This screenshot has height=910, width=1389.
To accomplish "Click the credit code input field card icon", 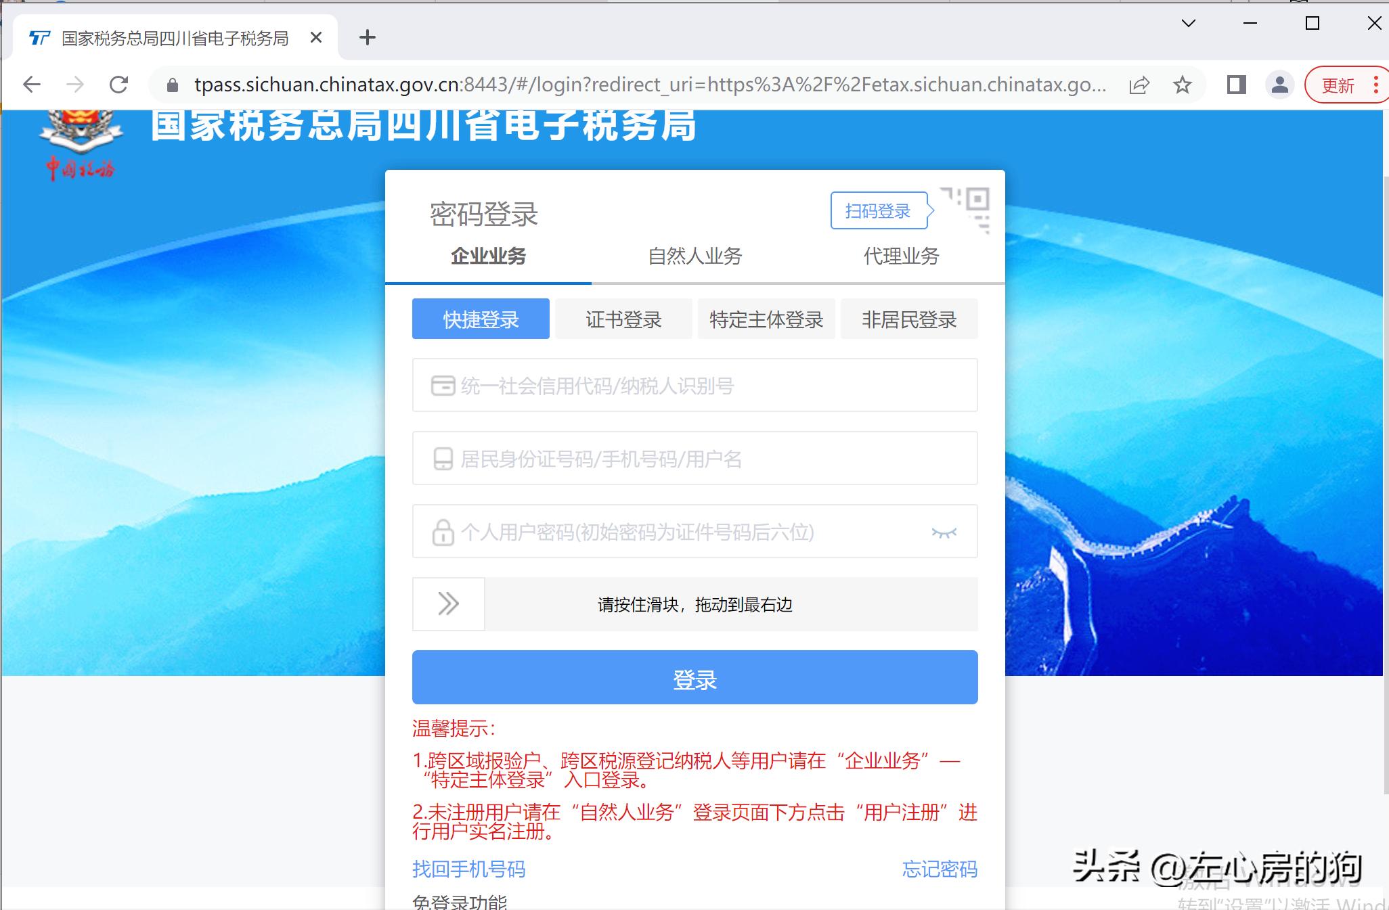I will point(443,384).
